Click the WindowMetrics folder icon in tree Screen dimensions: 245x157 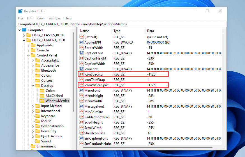(x=42, y=101)
